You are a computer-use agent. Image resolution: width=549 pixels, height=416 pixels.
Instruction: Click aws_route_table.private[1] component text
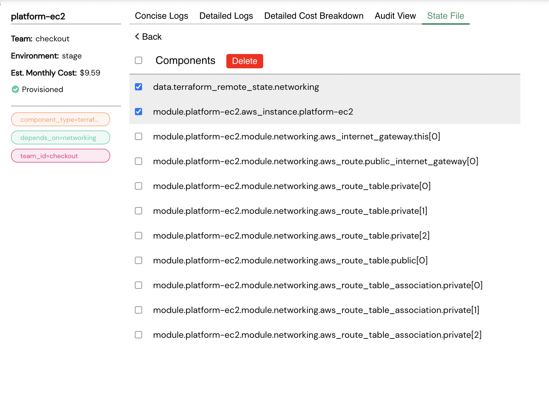point(290,211)
